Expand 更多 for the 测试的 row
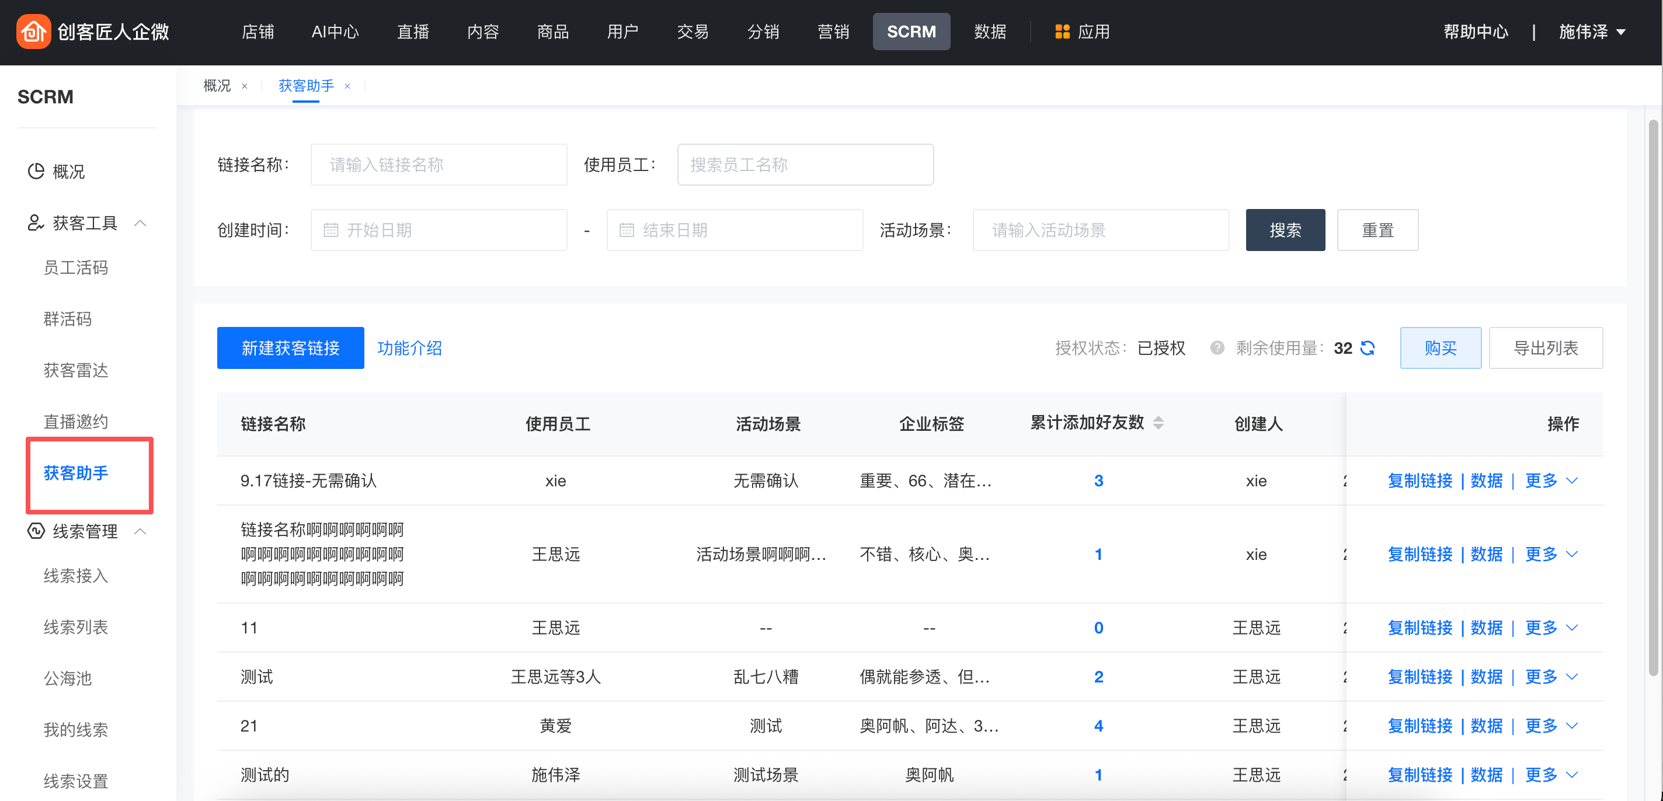This screenshot has height=801, width=1663. click(1551, 775)
